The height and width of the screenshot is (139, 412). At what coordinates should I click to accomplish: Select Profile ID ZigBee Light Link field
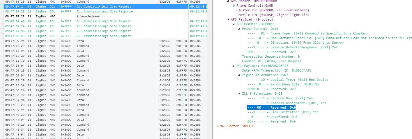(x=273, y=15)
